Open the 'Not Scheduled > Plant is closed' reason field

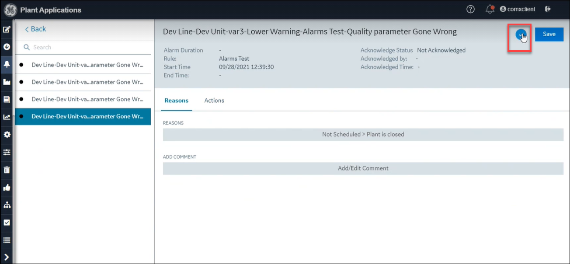point(363,135)
